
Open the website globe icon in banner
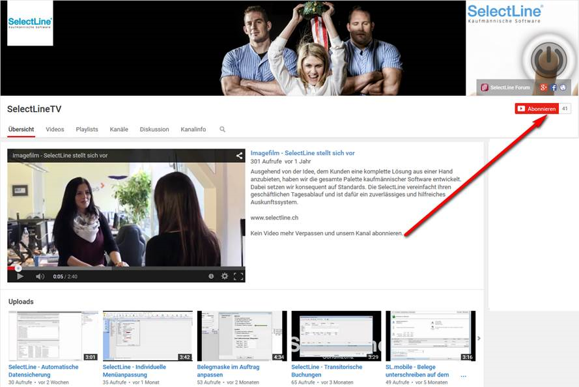(563, 87)
